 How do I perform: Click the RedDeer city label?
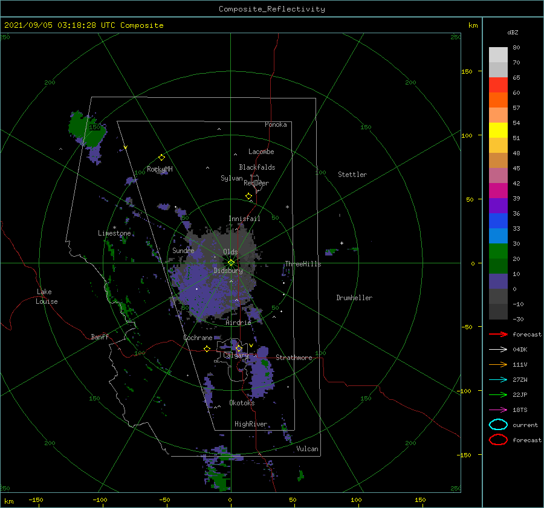(256, 183)
